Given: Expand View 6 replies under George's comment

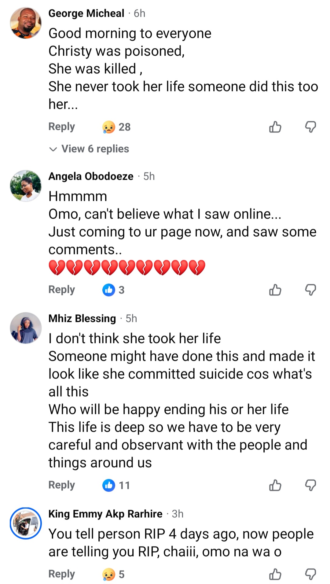Looking at the screenshot, I should click(89, 149).
